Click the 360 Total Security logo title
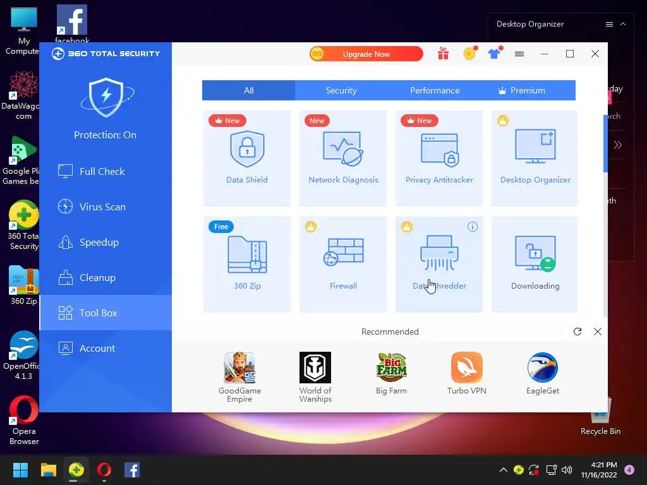This screenshot has width=647, height=485. tap(106, 54)
